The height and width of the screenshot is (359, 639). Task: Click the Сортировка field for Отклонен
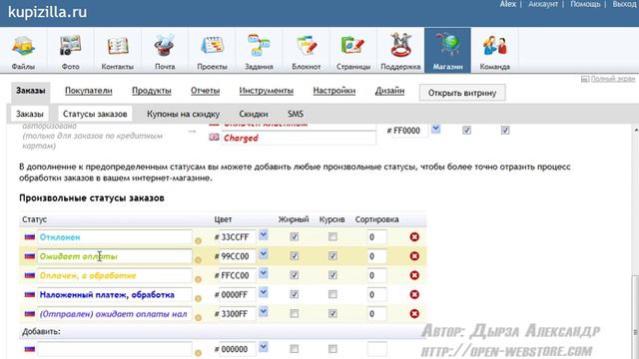tap(377, 237)
